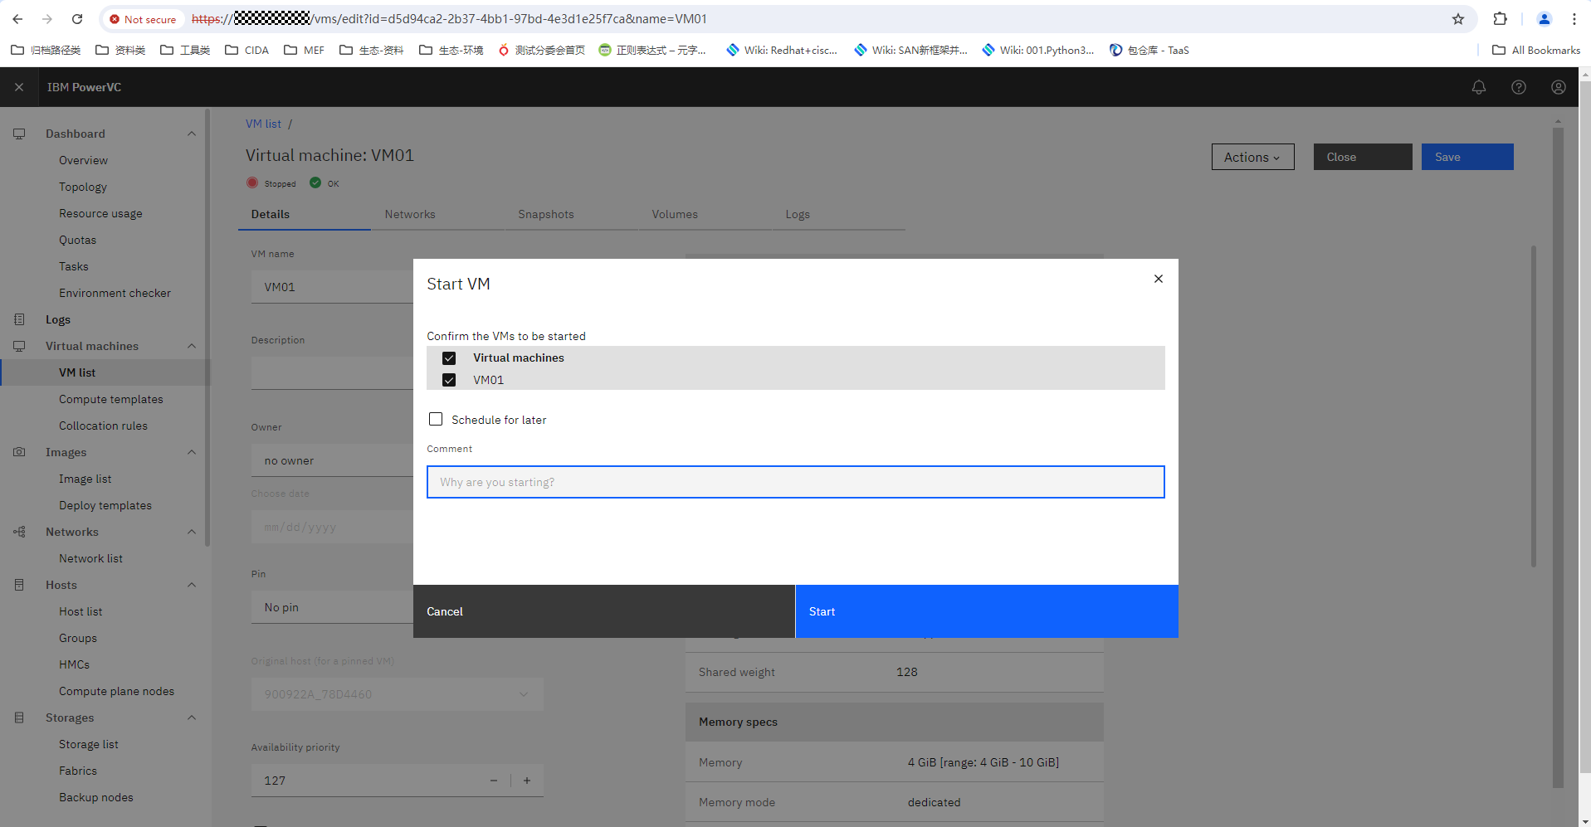The image size is (1591, 827).
Task: Click the Save button
Action: pyautogui.click(x=1467, y=157)
